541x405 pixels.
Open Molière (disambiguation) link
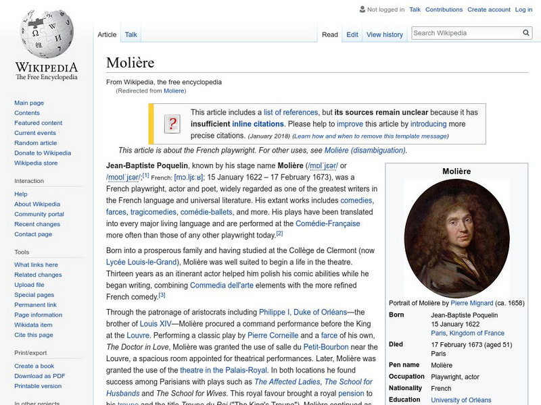click(x=365, y=150)
